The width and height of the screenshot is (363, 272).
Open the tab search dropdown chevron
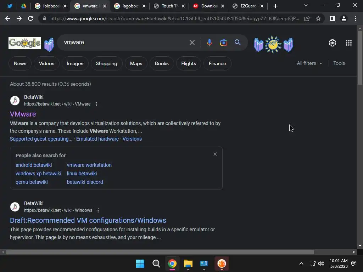click(306, 5)
